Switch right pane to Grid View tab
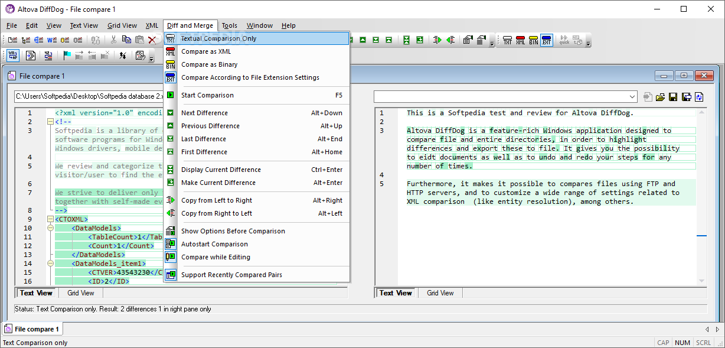 440,293
